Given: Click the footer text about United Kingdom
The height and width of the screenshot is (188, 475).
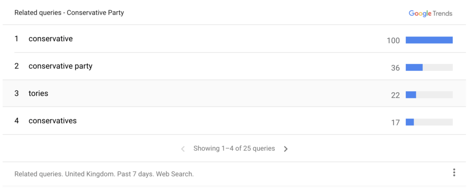Looking at the screenshot, I should (x=104, y=174).
